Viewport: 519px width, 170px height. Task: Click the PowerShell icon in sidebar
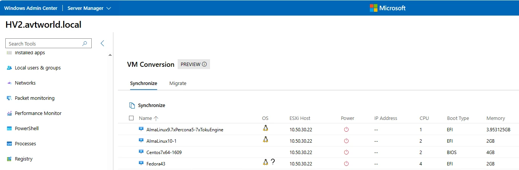[x=10, y=129]
